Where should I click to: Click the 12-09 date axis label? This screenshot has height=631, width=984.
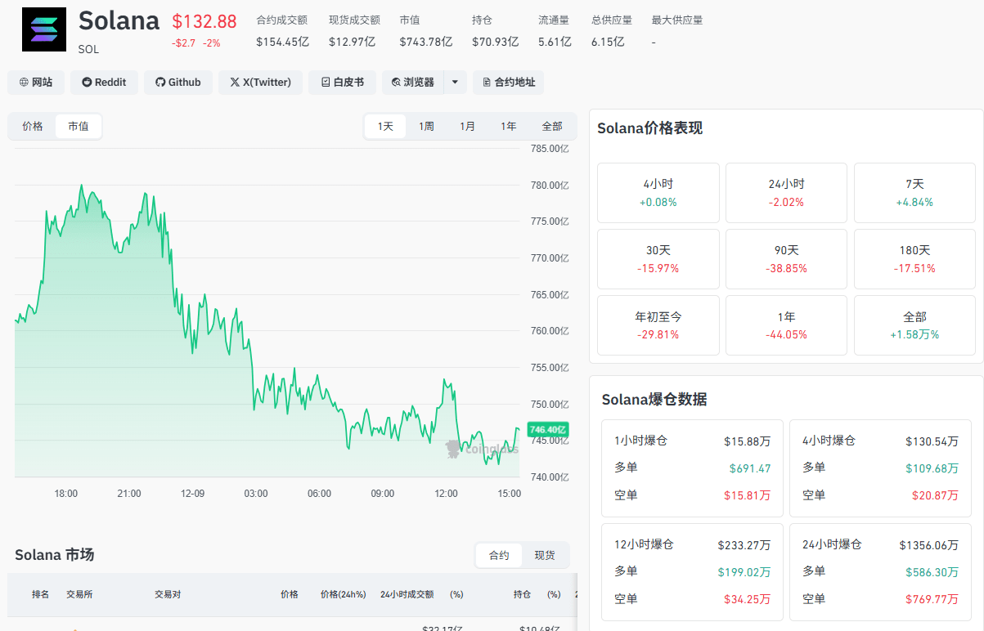click(x=193, y=494)
